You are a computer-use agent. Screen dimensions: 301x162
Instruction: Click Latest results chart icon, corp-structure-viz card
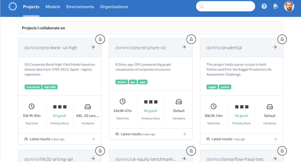coord(117,134)
